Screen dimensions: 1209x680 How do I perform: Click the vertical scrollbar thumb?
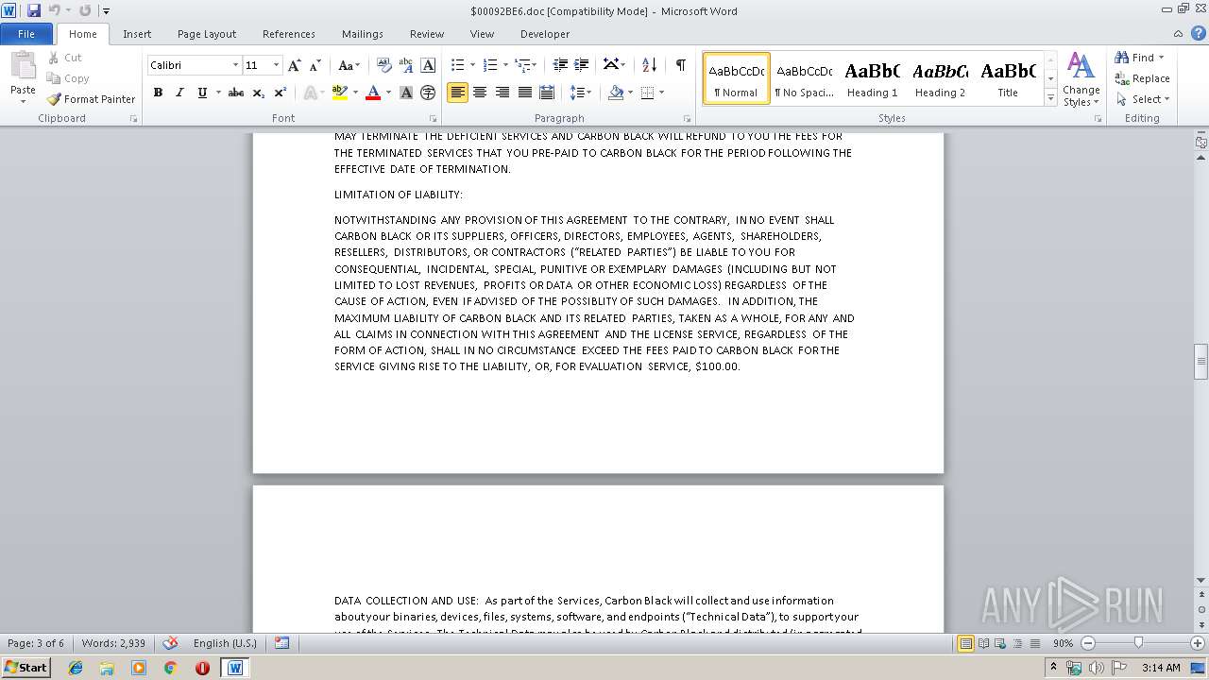click(x=1201, y=361)
